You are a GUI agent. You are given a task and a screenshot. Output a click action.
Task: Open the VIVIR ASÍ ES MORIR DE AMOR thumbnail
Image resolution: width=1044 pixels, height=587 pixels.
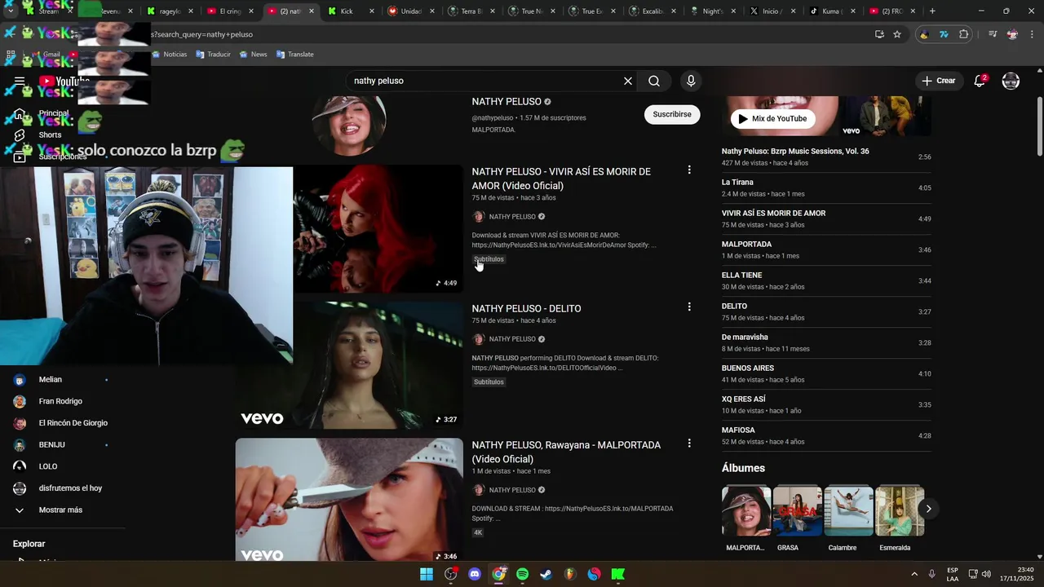point(378,228)
